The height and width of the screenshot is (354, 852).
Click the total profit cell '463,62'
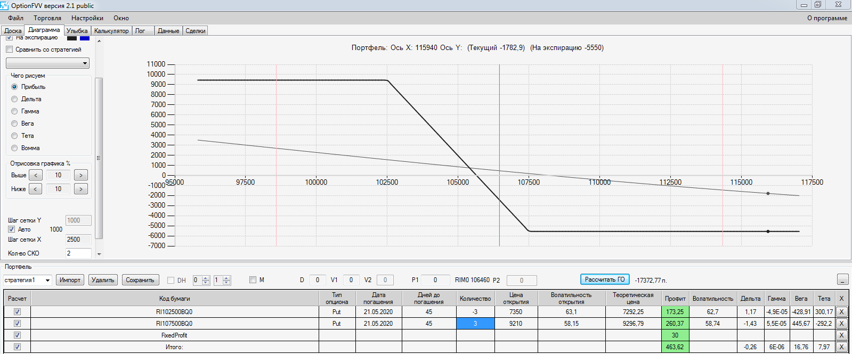(x=675, y=347)
